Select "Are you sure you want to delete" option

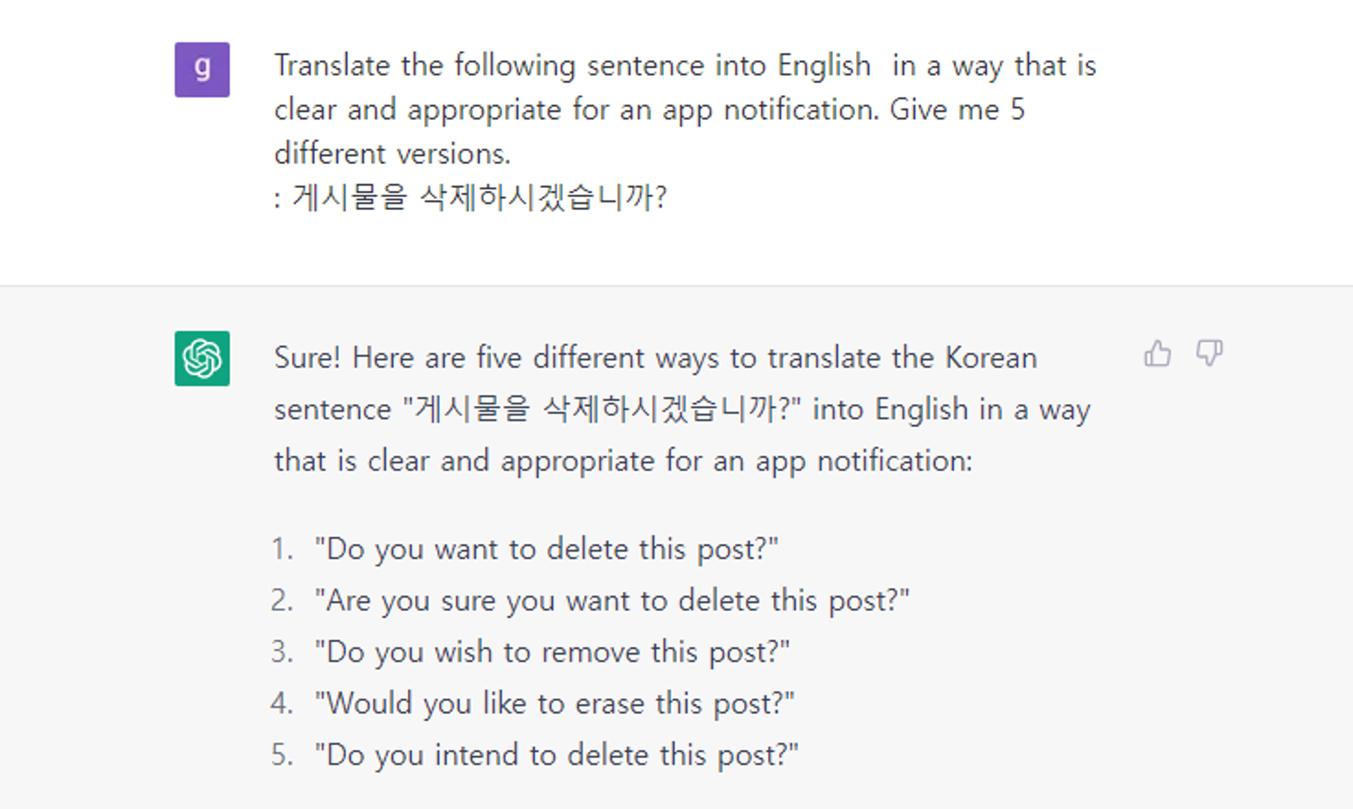[x=612, y=601]
